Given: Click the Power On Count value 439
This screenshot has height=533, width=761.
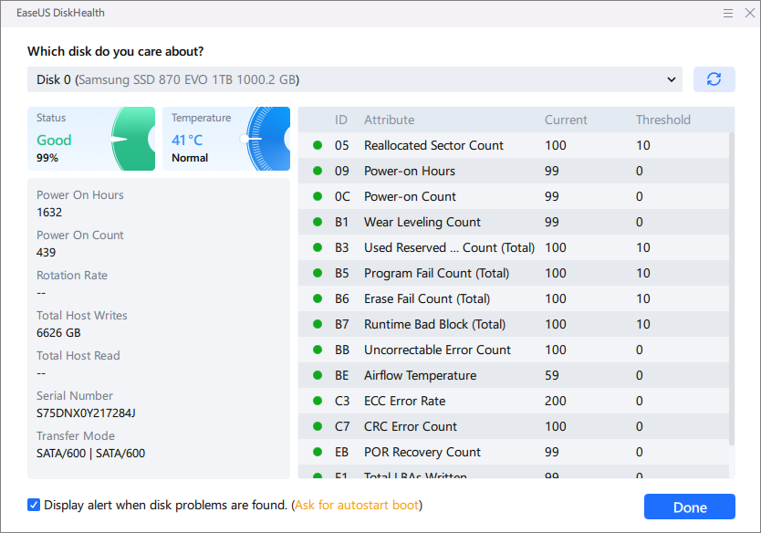Looking at the screenshot, I should 46,253.
